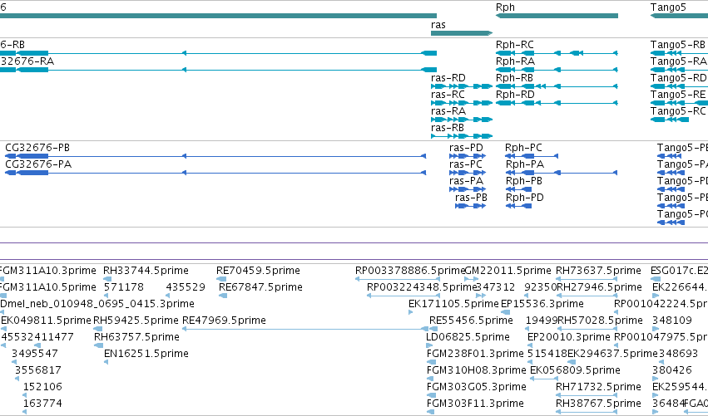Select the ras-PC protein feature
This screenshot has height=416, width=708.
pos(468,173)
